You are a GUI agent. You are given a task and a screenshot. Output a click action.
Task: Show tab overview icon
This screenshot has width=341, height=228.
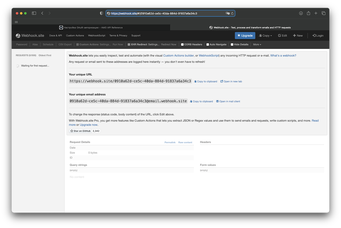point(323,13)
